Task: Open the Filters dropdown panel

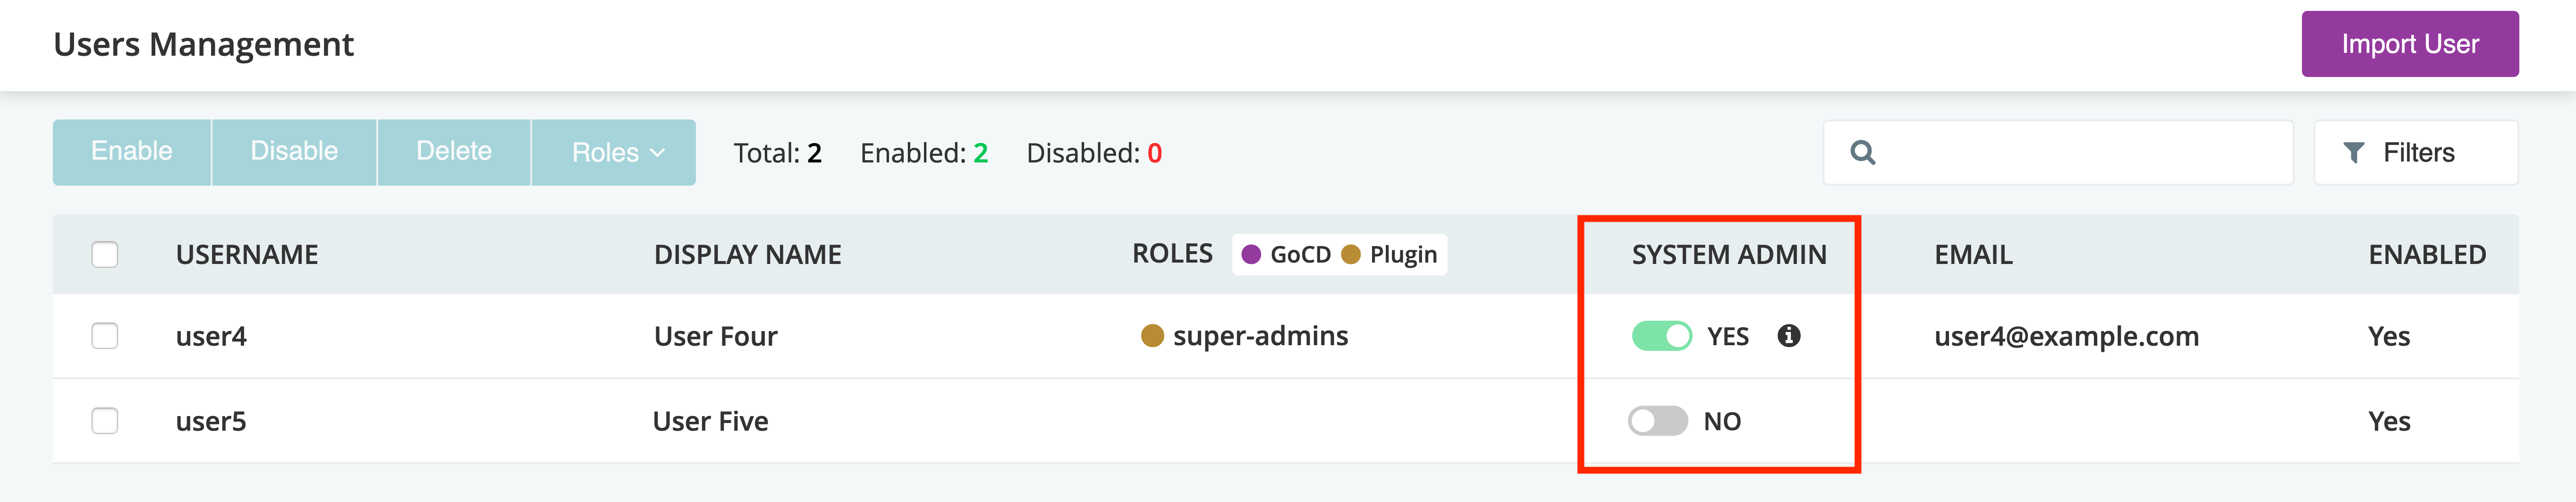Action: 2415,152
